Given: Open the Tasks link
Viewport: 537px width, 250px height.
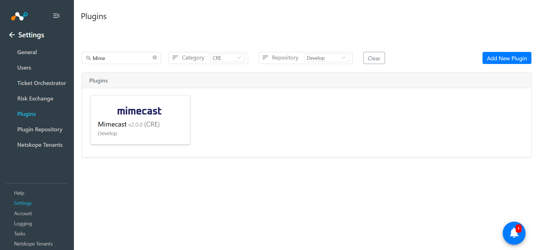Looking at the screenshot, I should click(20, 234).
